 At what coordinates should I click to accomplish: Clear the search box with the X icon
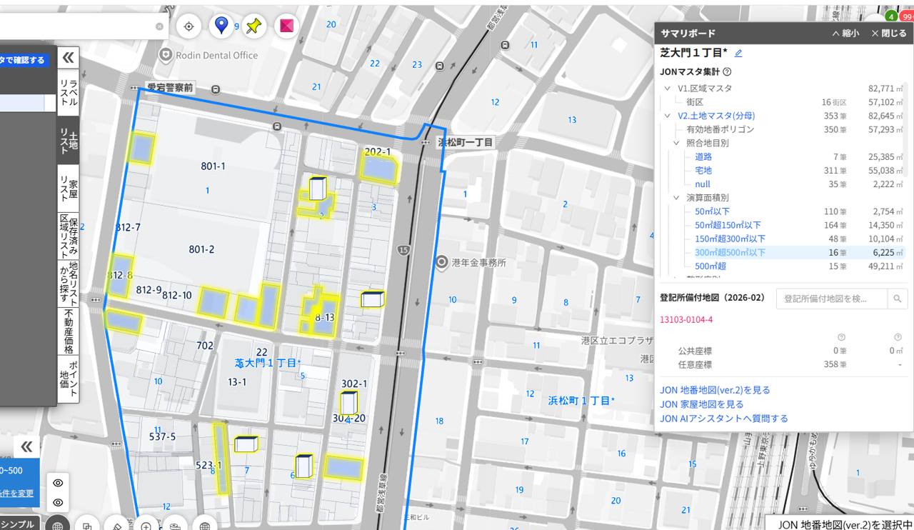(159, 26)
